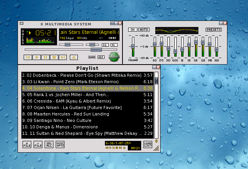
Task: Click playlist mini next-track button
Action: tap(121, 148)
